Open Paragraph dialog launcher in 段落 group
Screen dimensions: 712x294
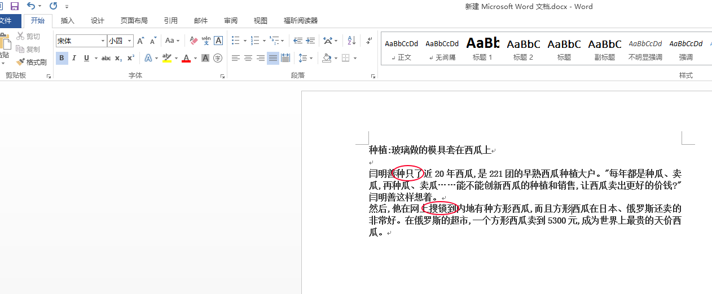click(x=373, y=75)
